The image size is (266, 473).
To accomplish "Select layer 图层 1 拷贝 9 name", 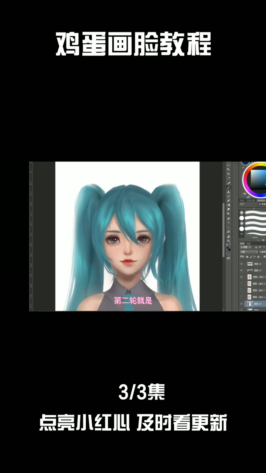I will coord(259,277).
